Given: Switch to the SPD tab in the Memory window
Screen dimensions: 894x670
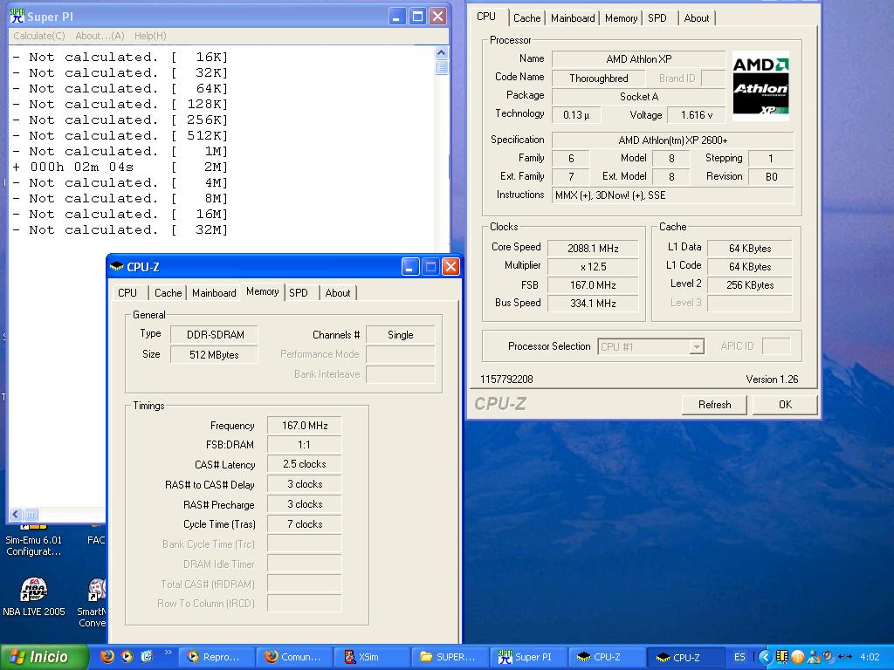Looking at the screenshot, I should [299, 293].
